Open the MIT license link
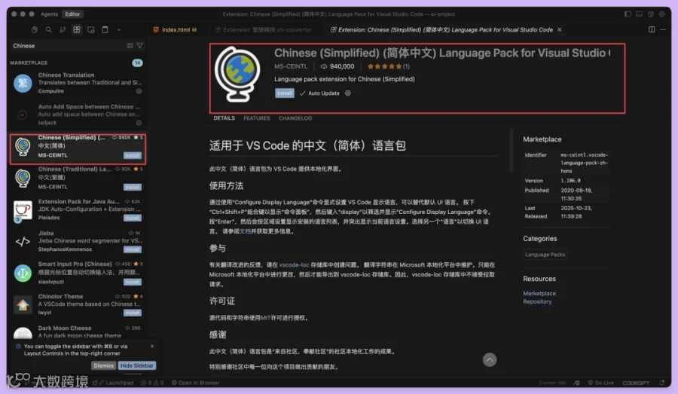 pos(265,317)
